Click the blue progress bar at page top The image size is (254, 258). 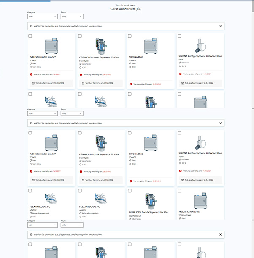click(x=25, y=1)
